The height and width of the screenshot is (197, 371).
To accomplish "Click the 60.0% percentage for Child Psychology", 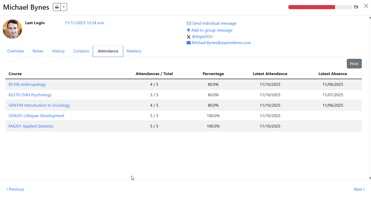I will [213, 95].
